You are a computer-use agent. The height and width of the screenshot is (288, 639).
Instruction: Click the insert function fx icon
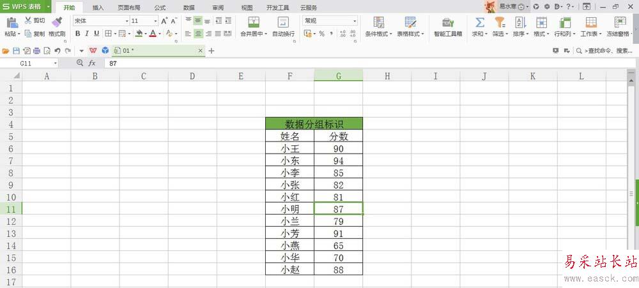click(92, 63)
